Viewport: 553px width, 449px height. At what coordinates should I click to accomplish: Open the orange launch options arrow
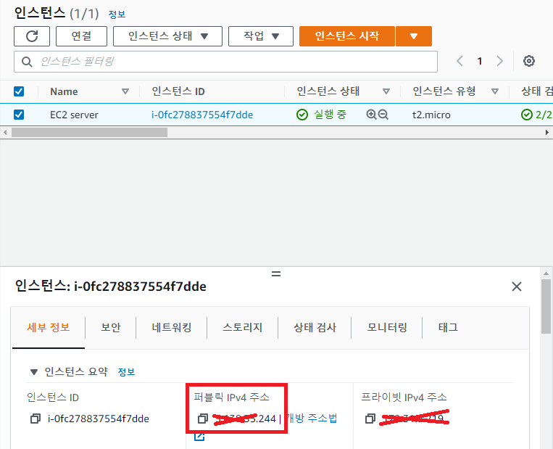pos(414,36)
